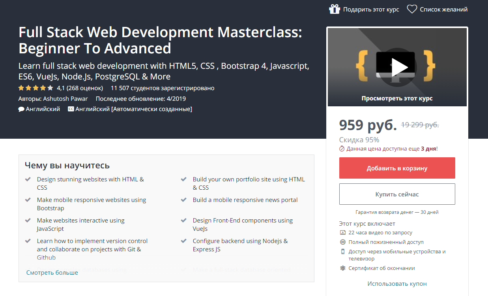Click the certificate of completion icon
Viewport: 488px width, 296px height.
click(x=342, y=268)
